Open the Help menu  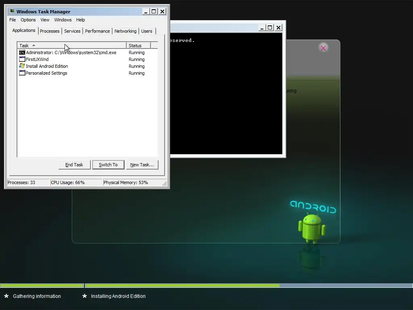pos(80,20)
